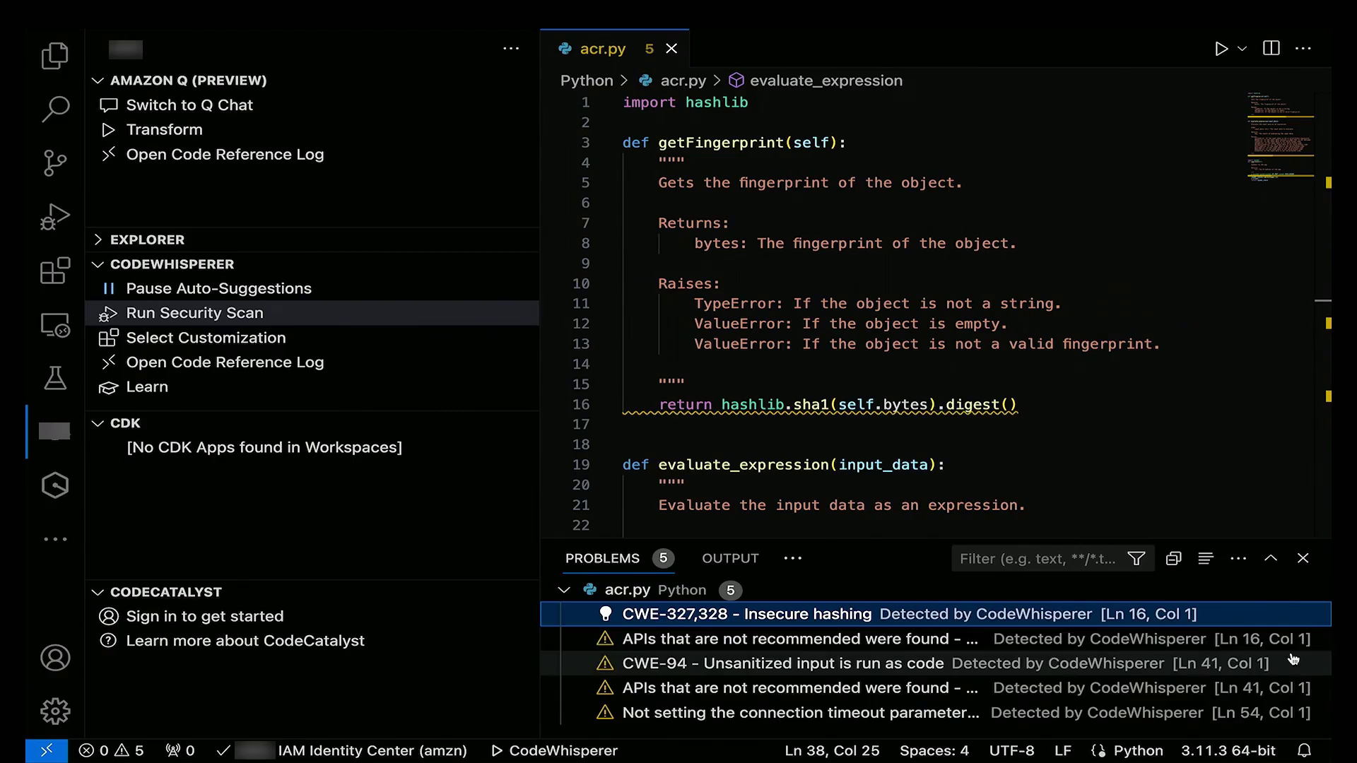Click the Search magnifier in activity bar

(x=54, y=110)
